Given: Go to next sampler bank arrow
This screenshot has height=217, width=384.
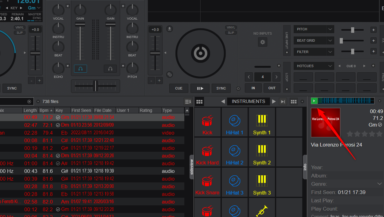Looking at the screenshot, I should pos(274,101).
